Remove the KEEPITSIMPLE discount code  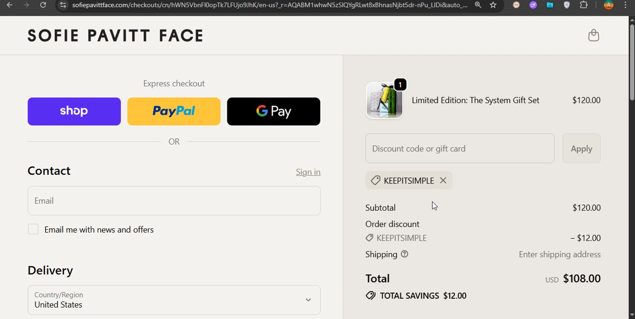tap(443, 180)
